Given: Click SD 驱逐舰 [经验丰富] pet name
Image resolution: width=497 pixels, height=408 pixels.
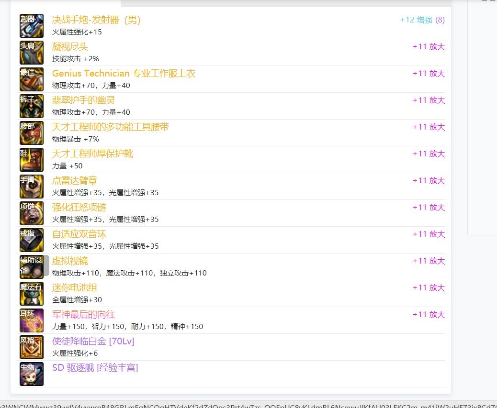Looking at the screenshot, I should (x=95, y=368).
